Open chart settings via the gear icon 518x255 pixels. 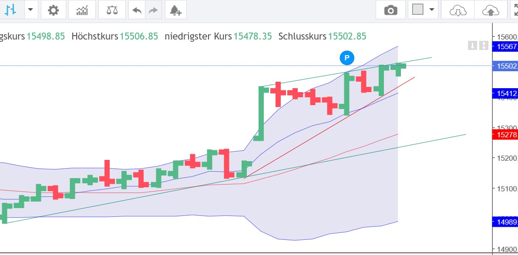point(53,10)
